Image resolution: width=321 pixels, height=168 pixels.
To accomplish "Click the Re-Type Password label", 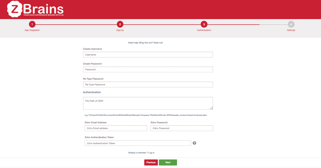I will click(93, 79).
